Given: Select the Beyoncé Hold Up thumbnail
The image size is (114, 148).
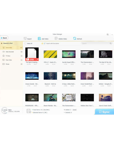Looking at the screenshot, I should pos(50,76).
